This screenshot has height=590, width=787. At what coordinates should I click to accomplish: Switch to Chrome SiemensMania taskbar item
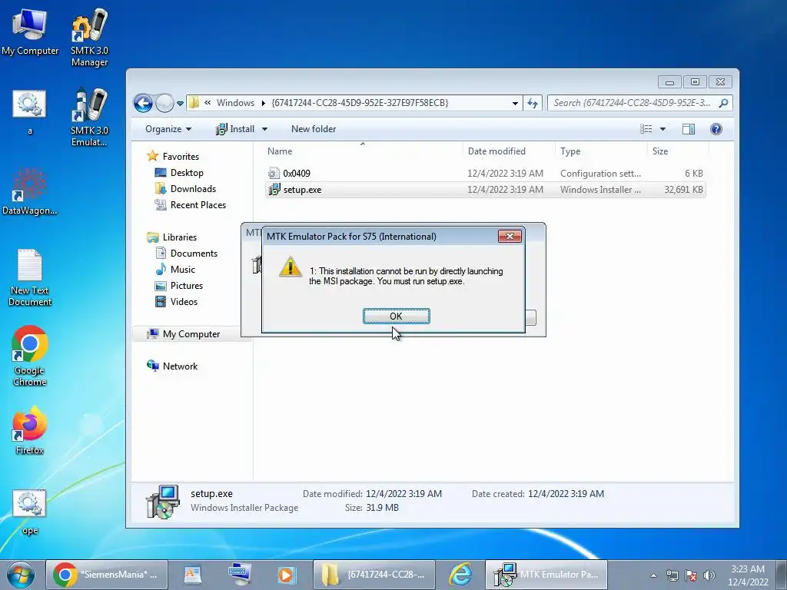(107, 575)
